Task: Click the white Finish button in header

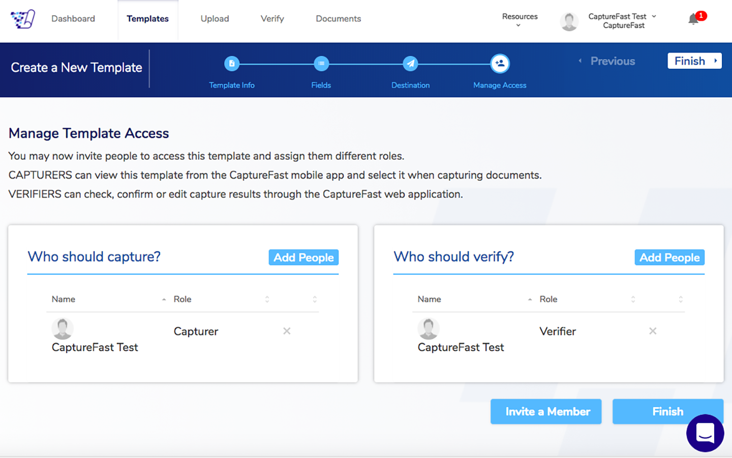Action: click(x=694, y=61)
